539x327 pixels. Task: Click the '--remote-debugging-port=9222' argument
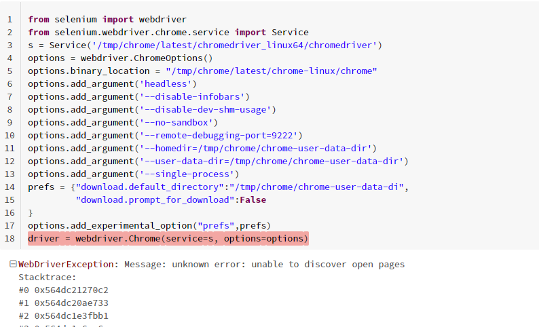pyautogui.click(x=221, y=135)
